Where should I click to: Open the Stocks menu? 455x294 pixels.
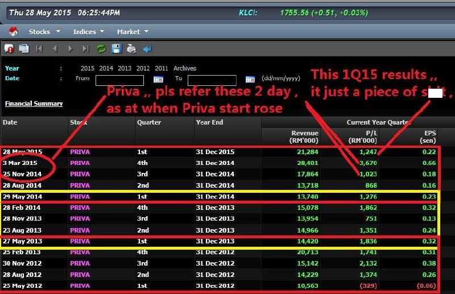39,32
